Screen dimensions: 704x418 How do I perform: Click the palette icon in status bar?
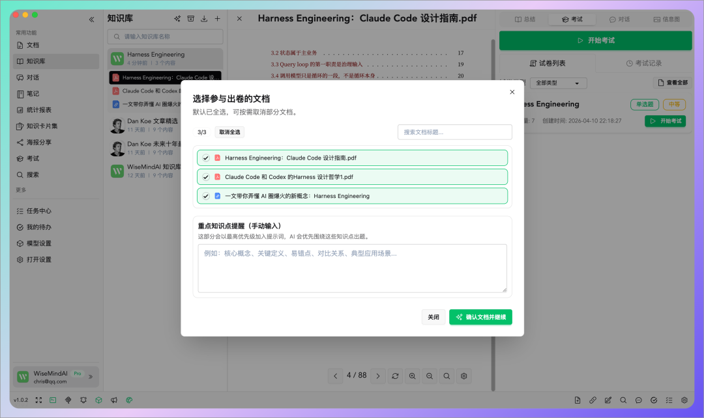[129, 400]
